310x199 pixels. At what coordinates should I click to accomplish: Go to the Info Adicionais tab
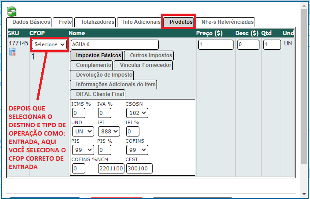point(139,22)
